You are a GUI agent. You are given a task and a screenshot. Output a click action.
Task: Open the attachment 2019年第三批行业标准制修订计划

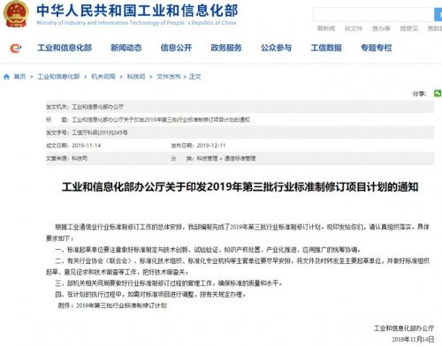[121, 306]
